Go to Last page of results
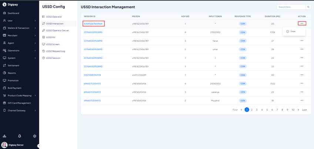The height and width of the screenshot is (149, 314). (304, 110)
